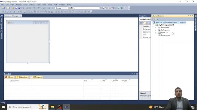The image size is (197, 110).
Task: Open the document tab list dropdown
Action: point(137,16)
